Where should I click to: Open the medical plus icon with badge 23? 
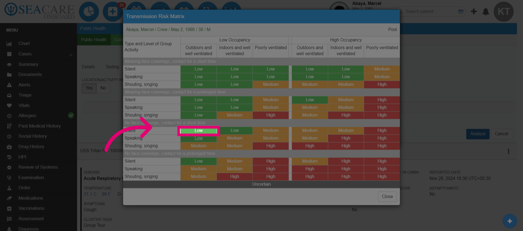112,12
